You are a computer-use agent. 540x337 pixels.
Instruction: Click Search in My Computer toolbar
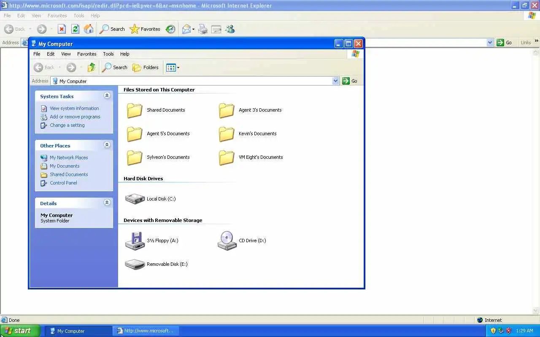click(x=115, y=67)
